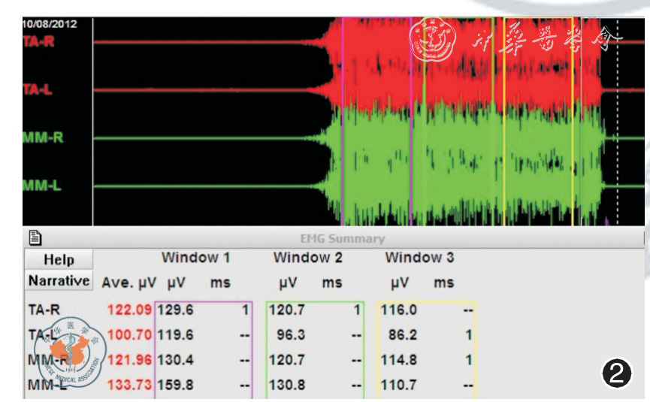
Task: Select the Window 1 column header
Action: coord(195,258)
